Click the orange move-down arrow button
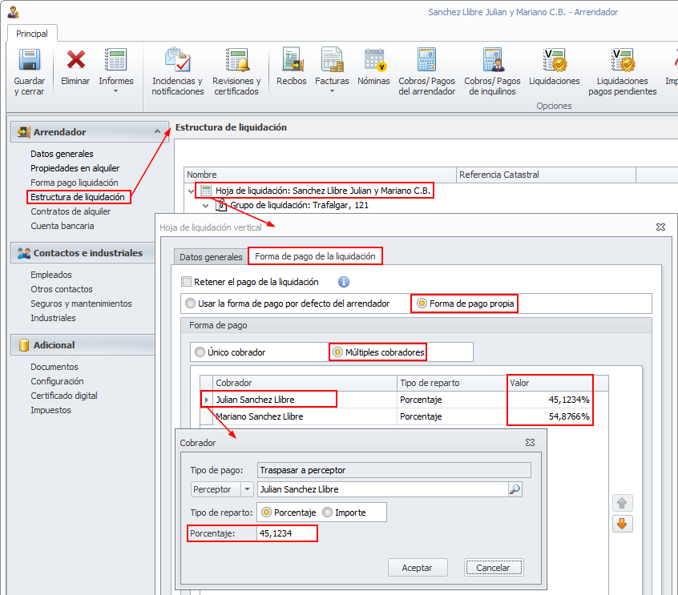678x595 pixels. point(622,524)
